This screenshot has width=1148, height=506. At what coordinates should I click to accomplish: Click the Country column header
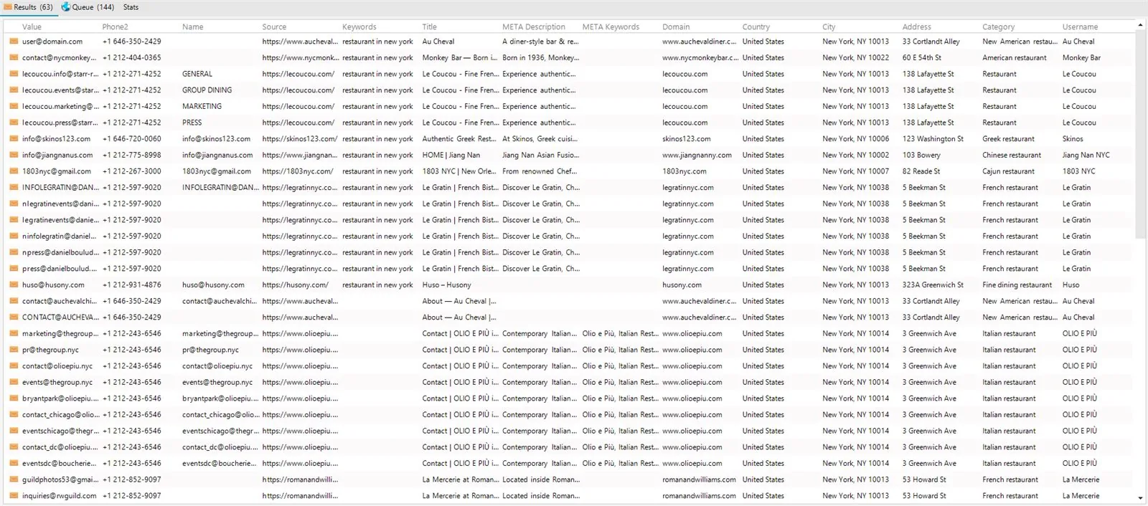click(x=756, y=27)
